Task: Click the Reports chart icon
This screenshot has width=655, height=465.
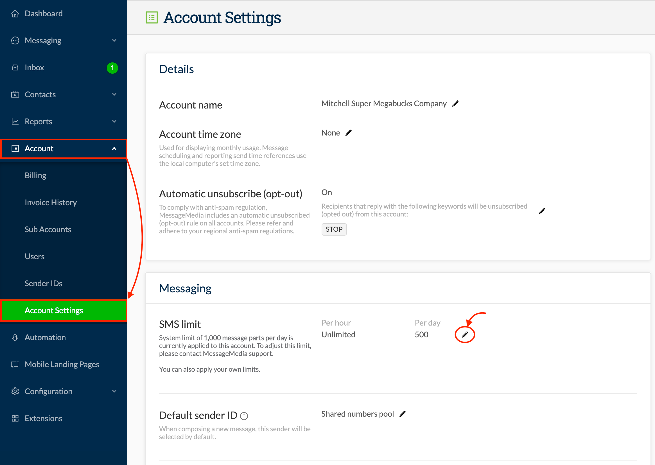Action: 15,121
